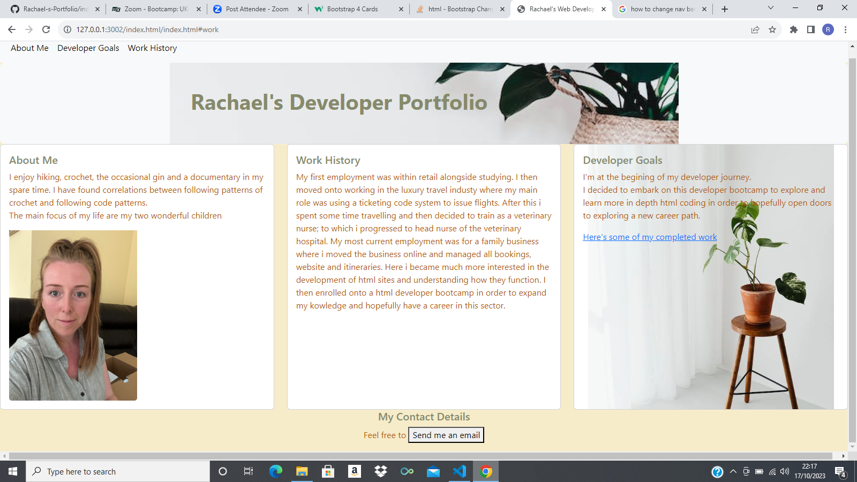
Task: Launch Visual Studio Code from the taskbar
Action: point(460,471)
